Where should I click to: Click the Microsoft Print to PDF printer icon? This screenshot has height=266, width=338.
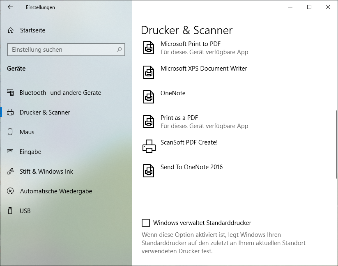point(149,48)
